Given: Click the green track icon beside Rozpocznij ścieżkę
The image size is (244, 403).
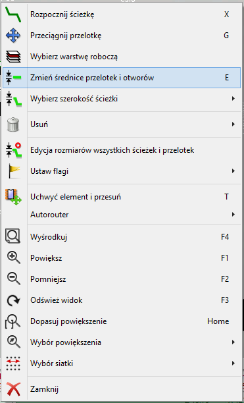Looking at the screenshot, I should coord(13,14).
